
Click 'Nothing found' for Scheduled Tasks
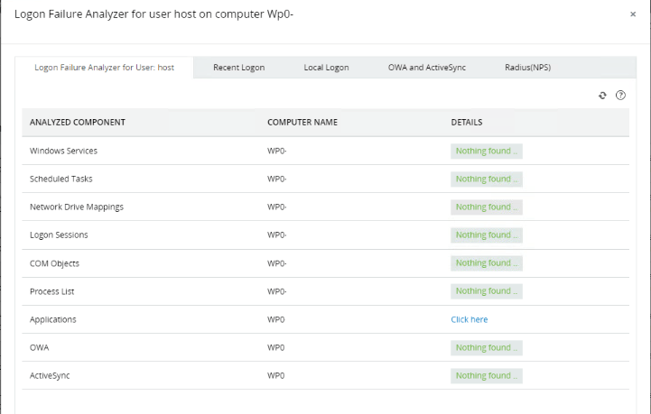coord(487,179)
